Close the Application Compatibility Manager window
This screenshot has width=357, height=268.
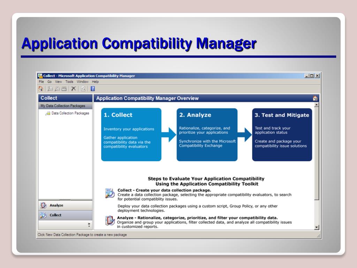point(317,76)
